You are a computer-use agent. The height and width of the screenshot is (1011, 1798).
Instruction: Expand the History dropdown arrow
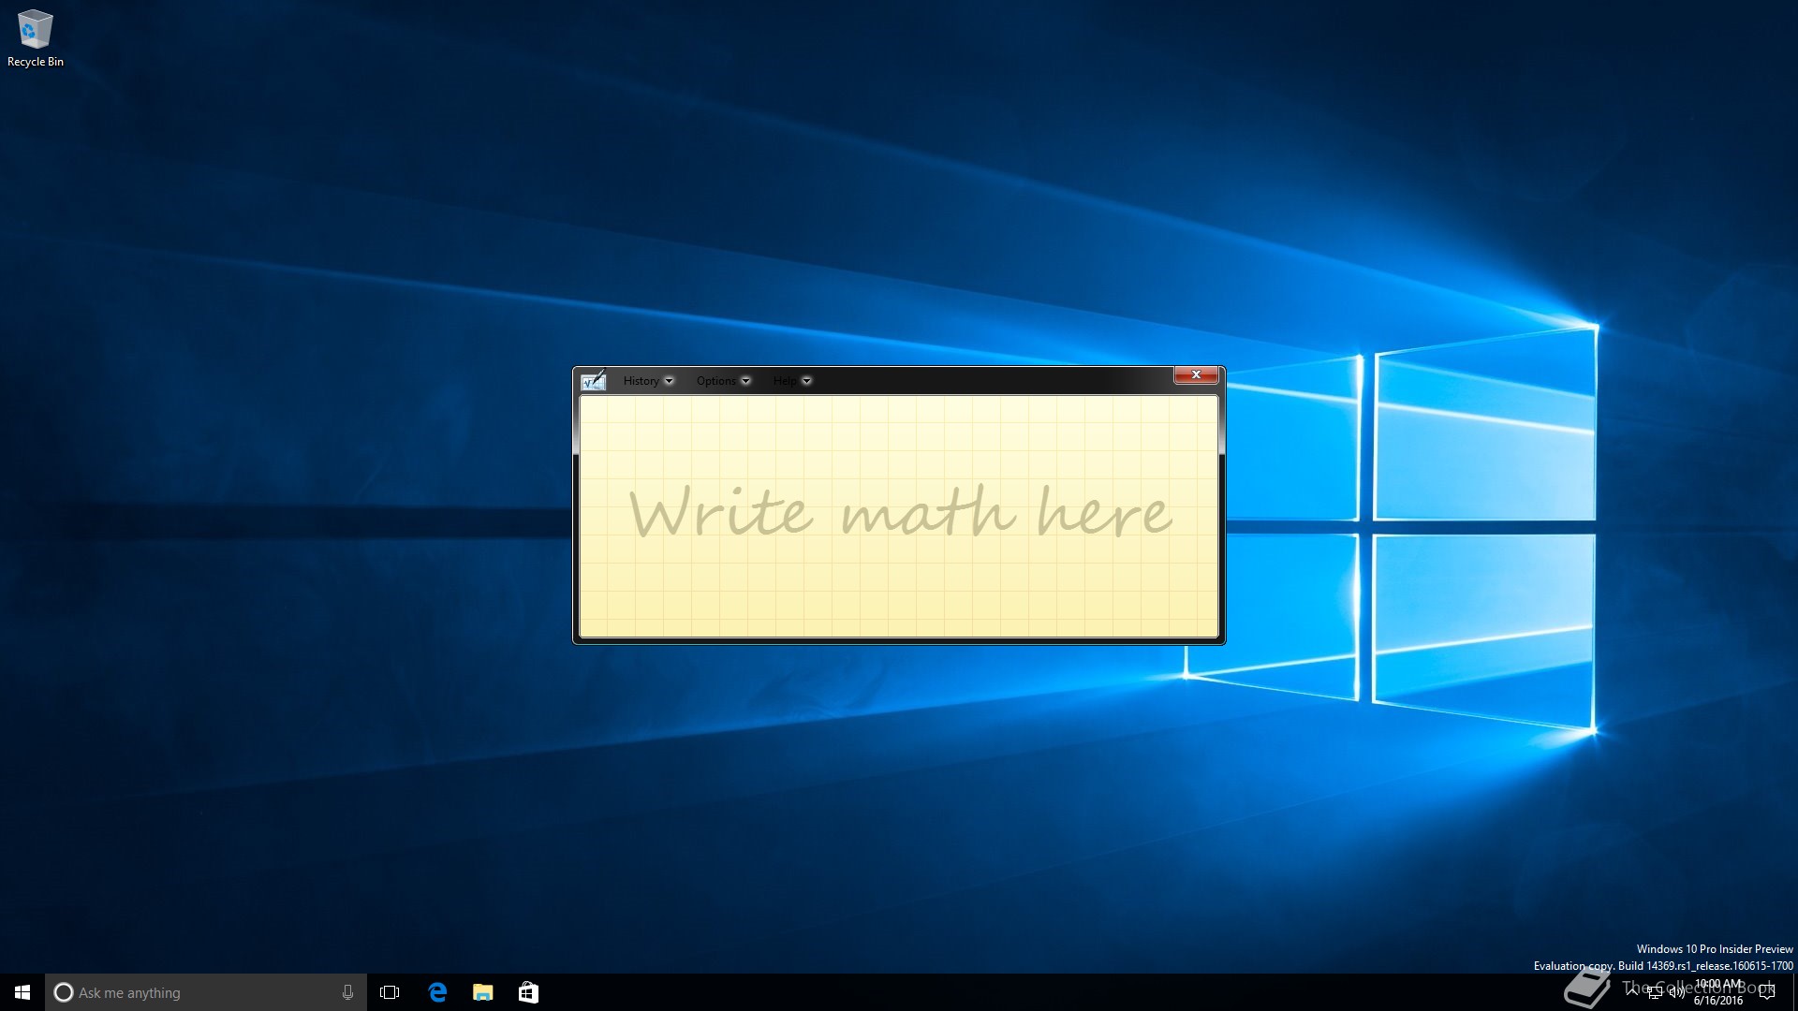[669, 381]
